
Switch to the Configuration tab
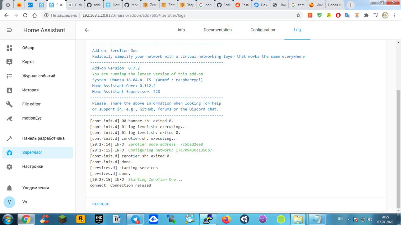pyautogui.click(x=263, y=30)
